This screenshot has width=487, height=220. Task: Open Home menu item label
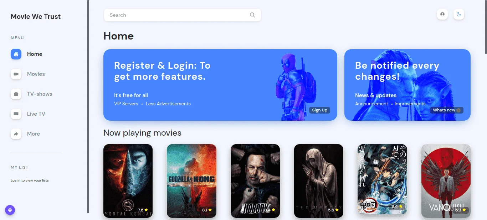[35, 54]
